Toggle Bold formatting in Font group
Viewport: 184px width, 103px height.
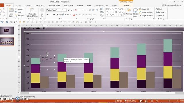tap(48, 15)
